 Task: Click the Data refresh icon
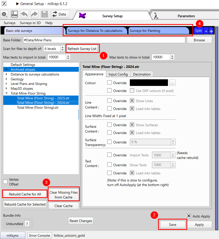click(x=55, y=14)
